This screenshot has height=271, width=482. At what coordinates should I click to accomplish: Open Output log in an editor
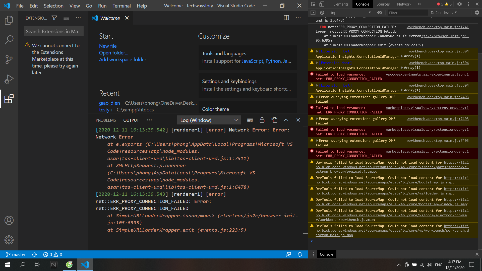274,120
